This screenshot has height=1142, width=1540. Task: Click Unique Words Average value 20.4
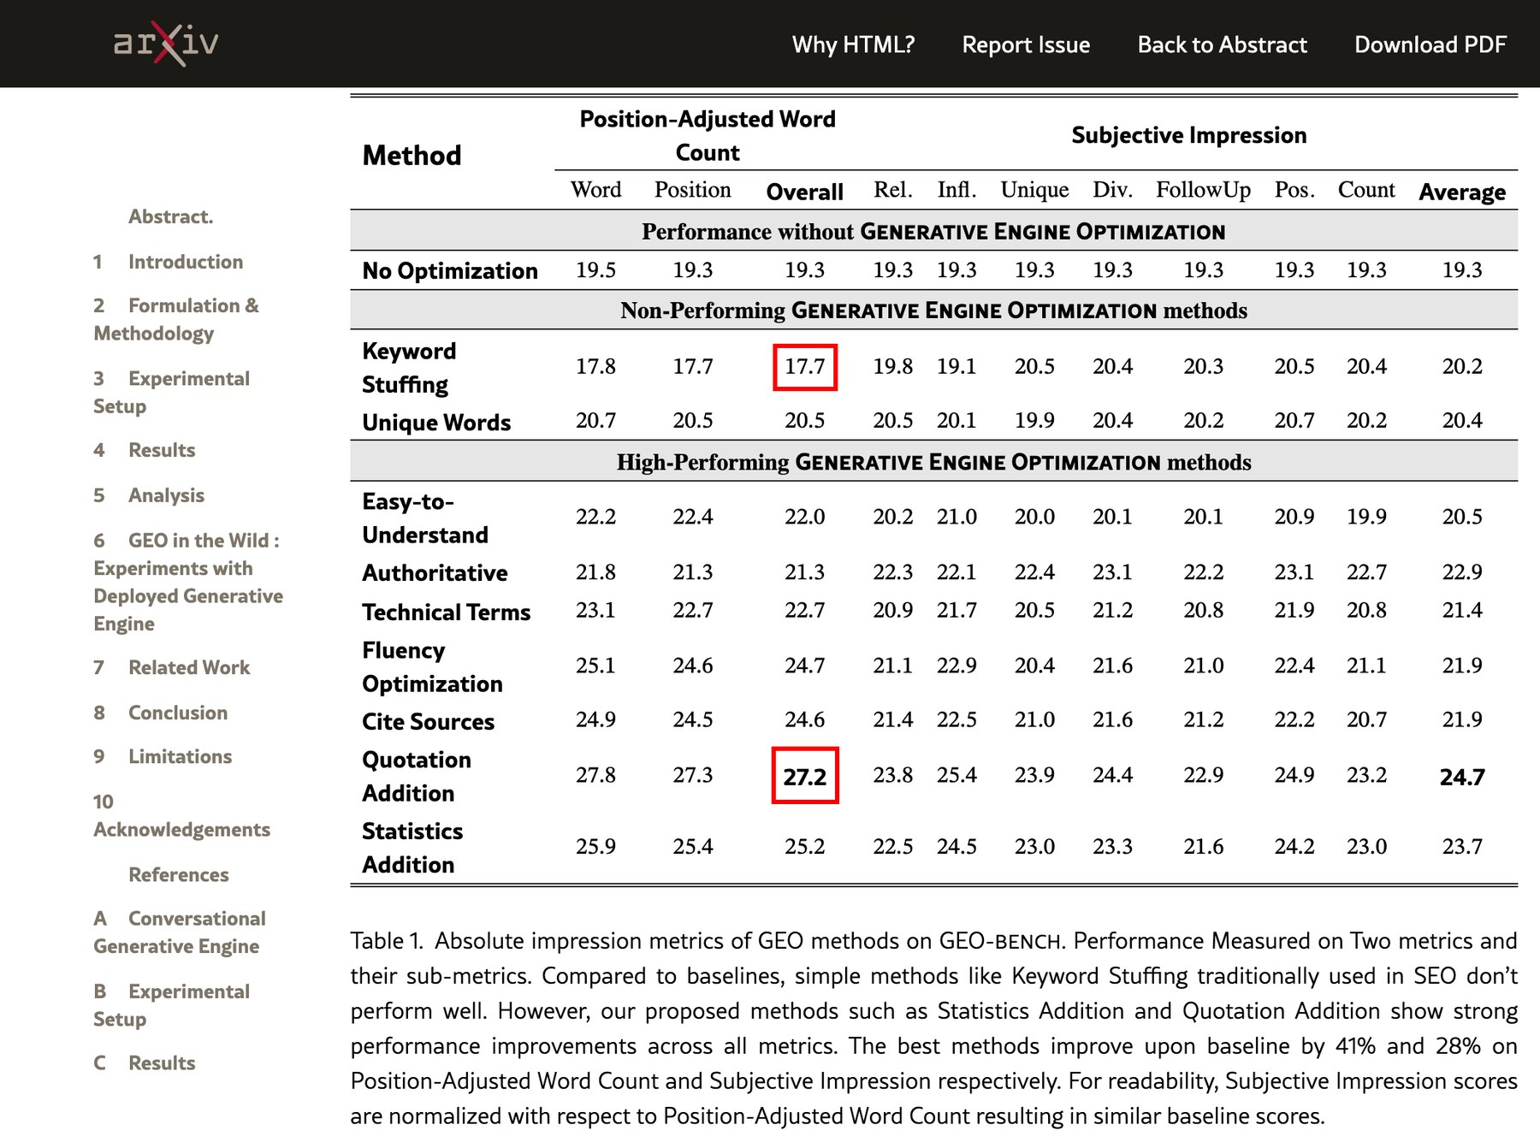[1462, 420]
